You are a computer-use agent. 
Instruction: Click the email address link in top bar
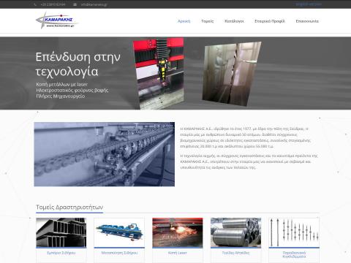tap(94, 4)
